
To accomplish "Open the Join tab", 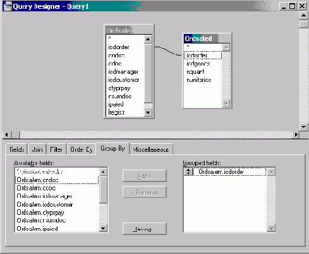I will point(37,149).
